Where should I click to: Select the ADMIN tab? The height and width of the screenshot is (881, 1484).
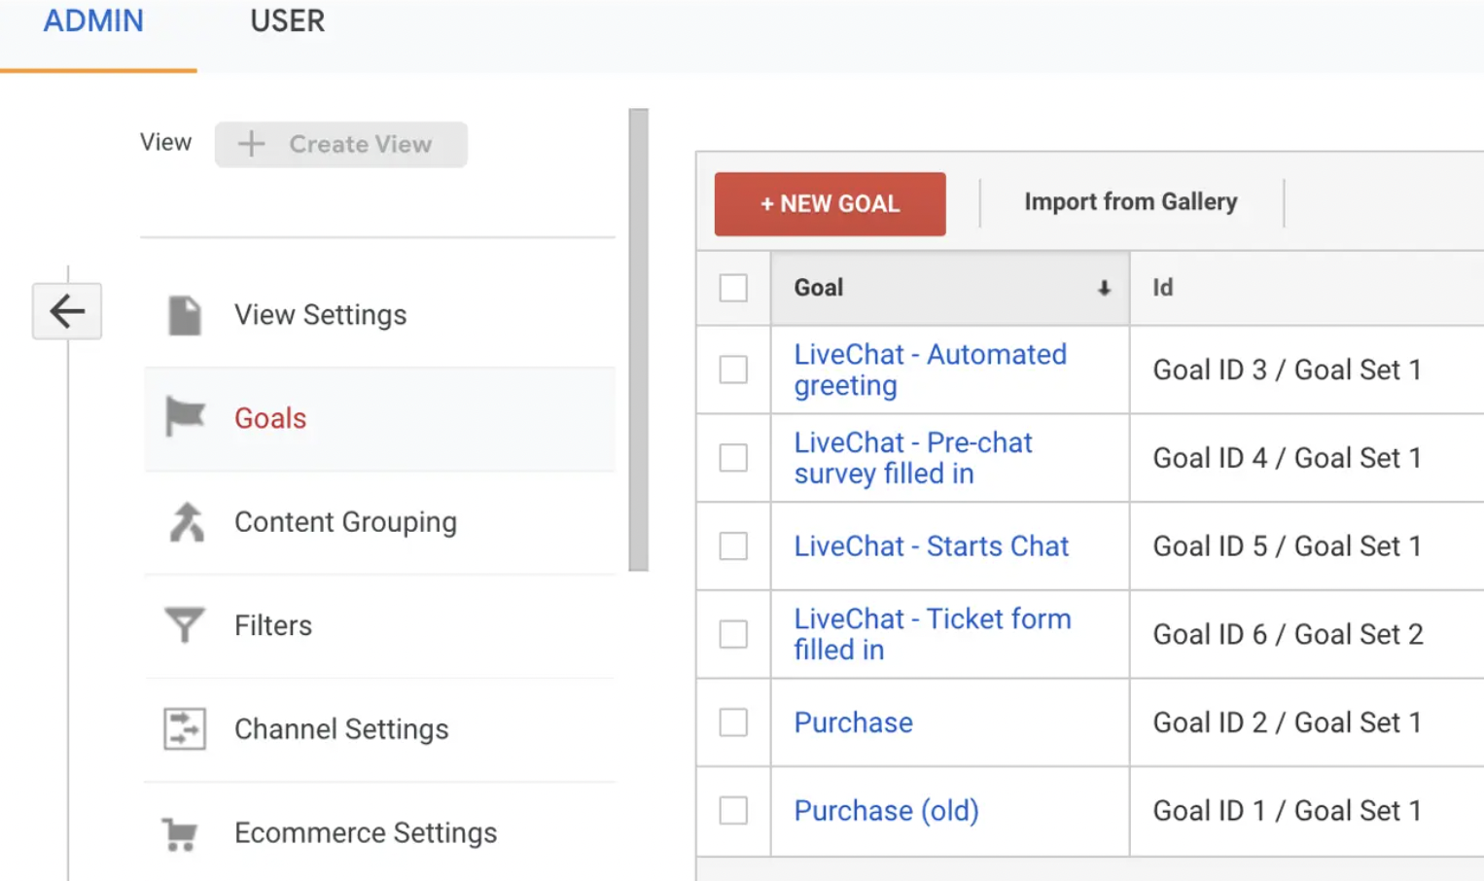[93, 21]
